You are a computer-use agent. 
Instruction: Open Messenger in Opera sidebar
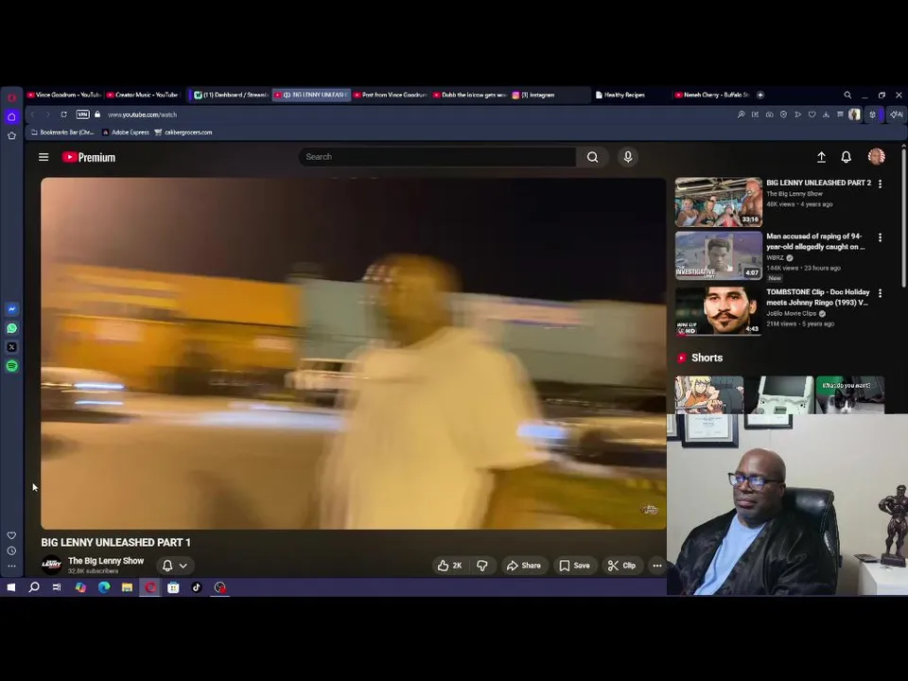click(x=11, y=309)
